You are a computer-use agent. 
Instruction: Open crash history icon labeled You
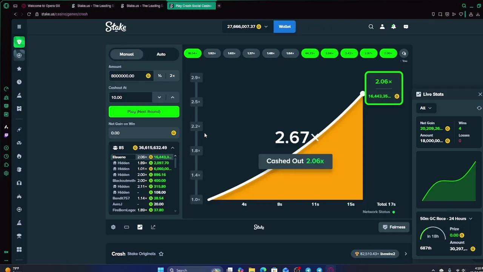(x=404, y=54)
